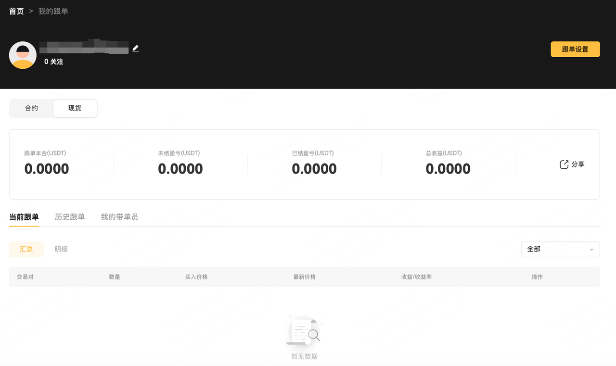Screen dimensions: 616x366
Task: Navigate to 首页 in the breadcrumb
Action: coord(16,11)
